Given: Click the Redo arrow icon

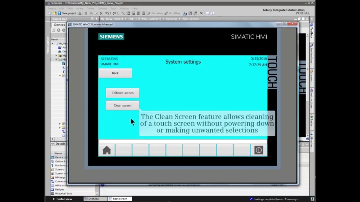Looking at the screenshot, I should [x=114, y=13].
